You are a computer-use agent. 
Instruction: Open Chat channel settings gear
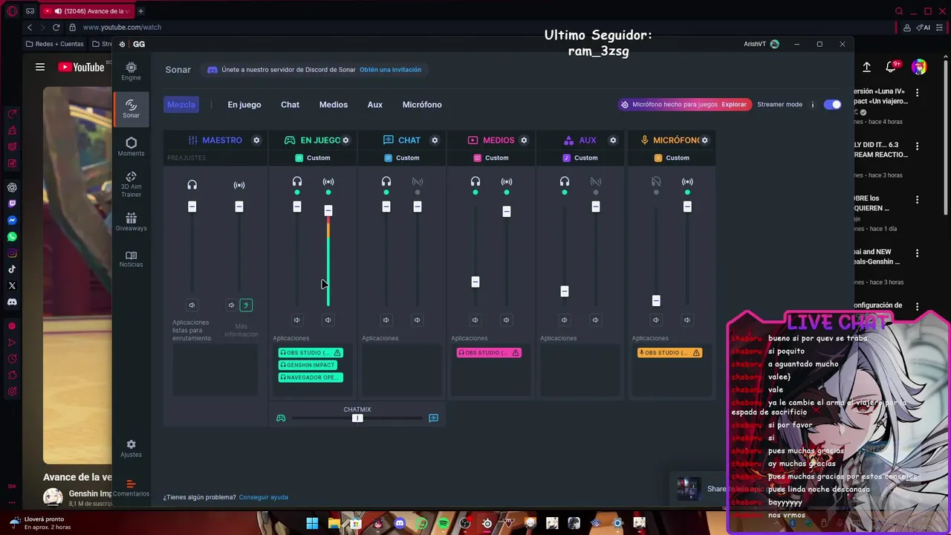click(x=435, y=140)
